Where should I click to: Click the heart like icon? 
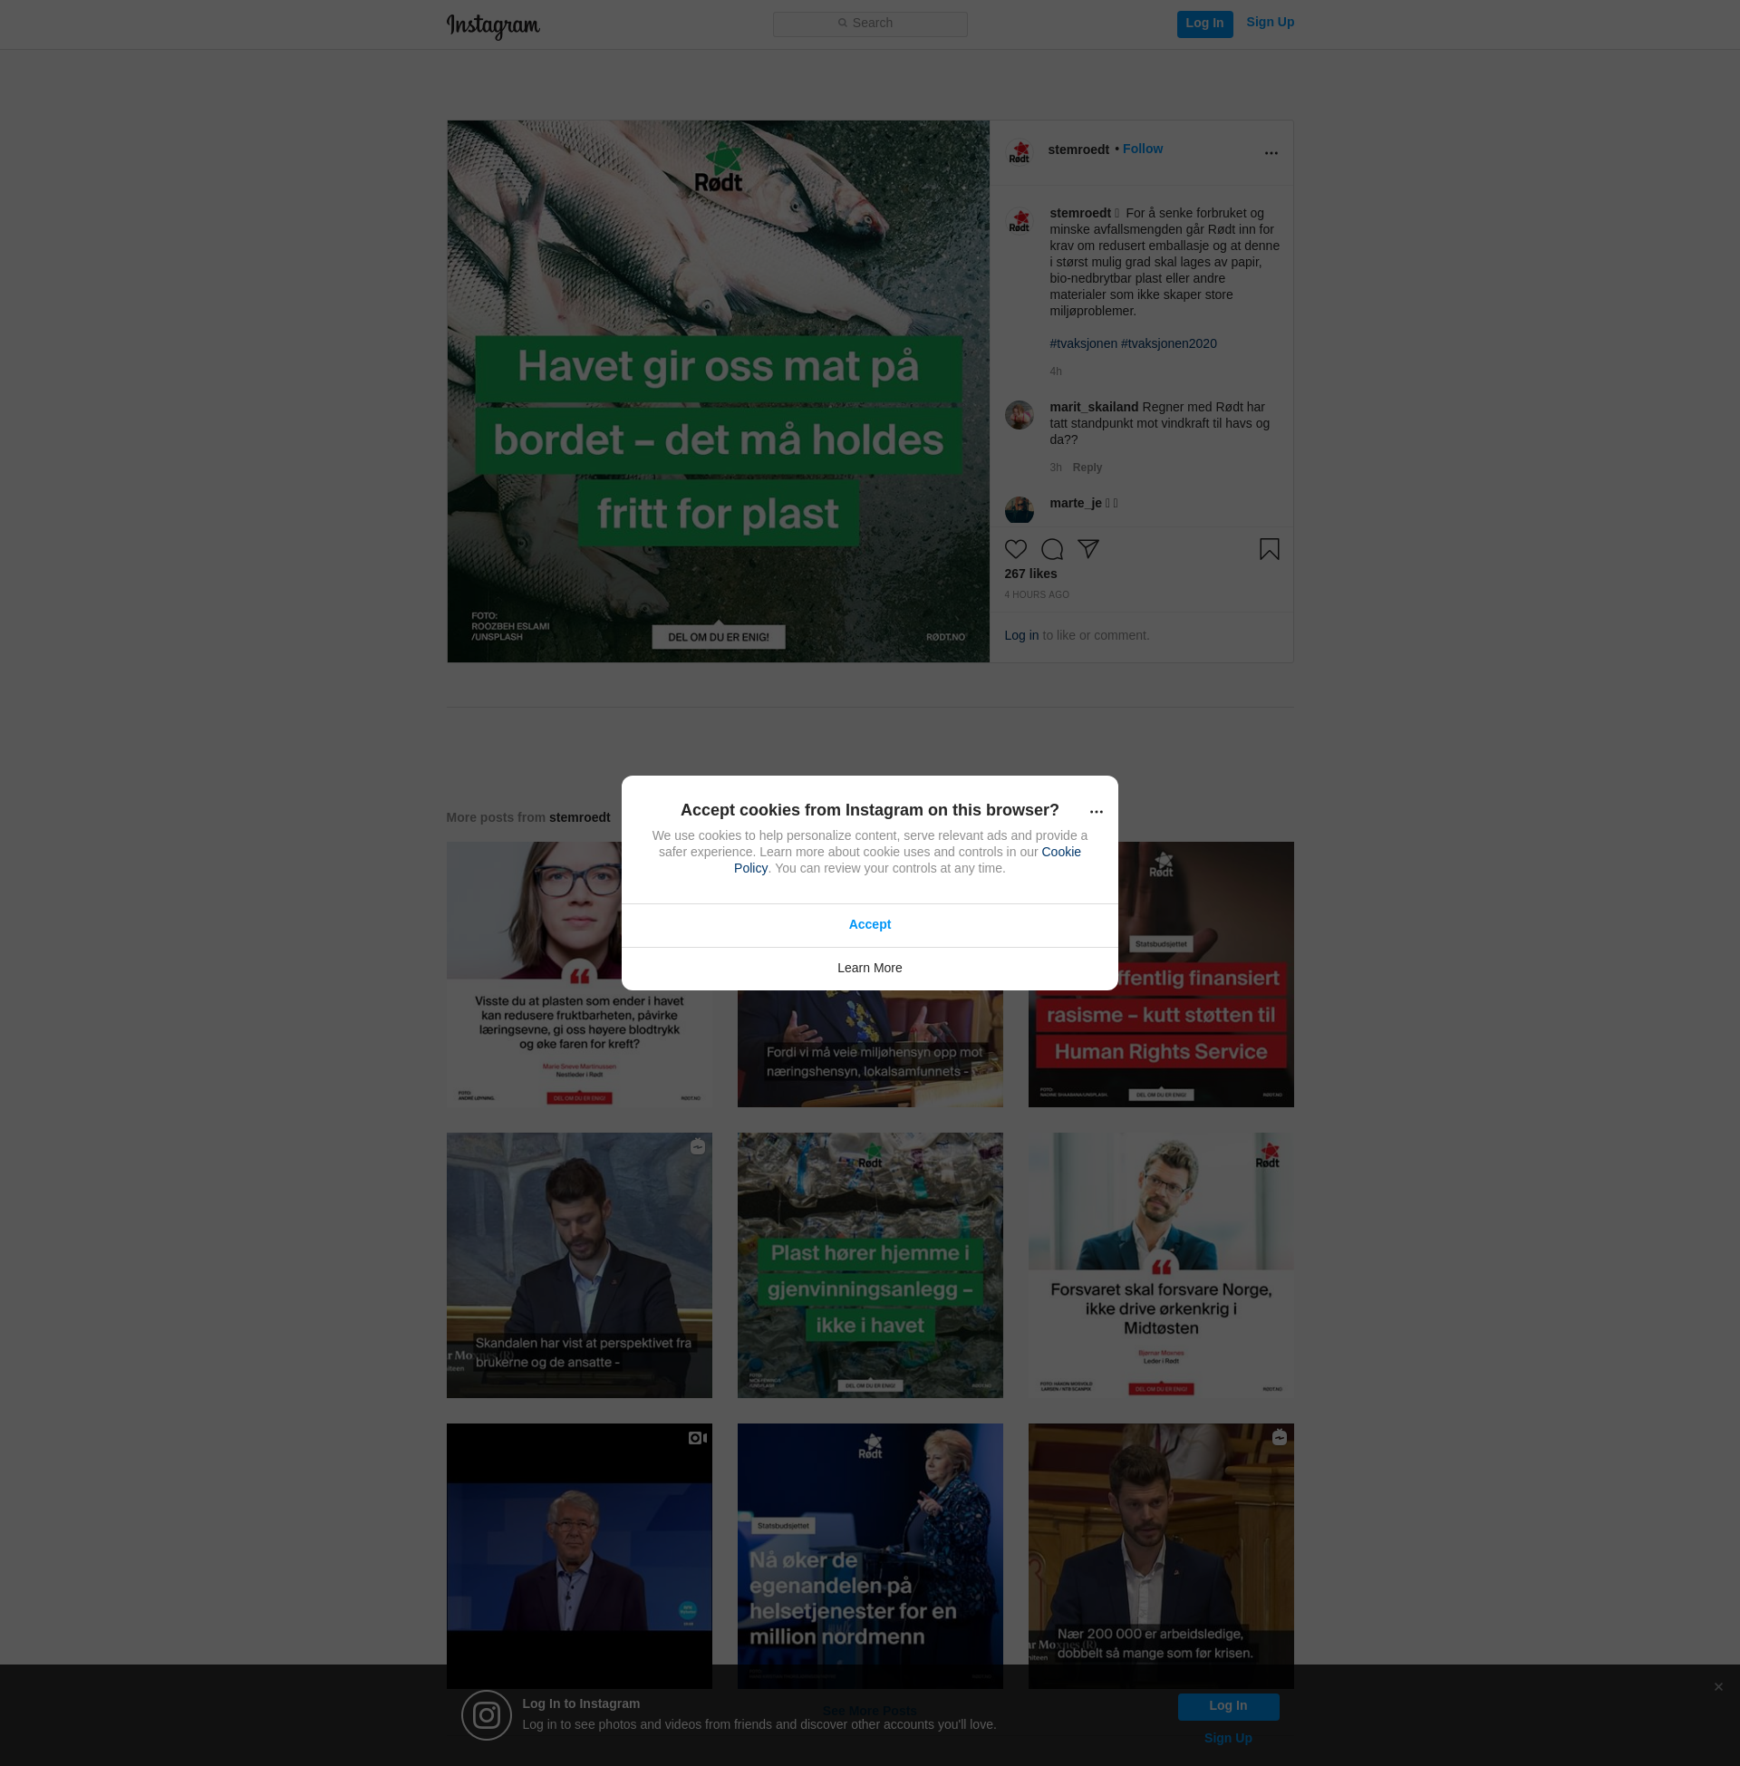point(1015,549)
